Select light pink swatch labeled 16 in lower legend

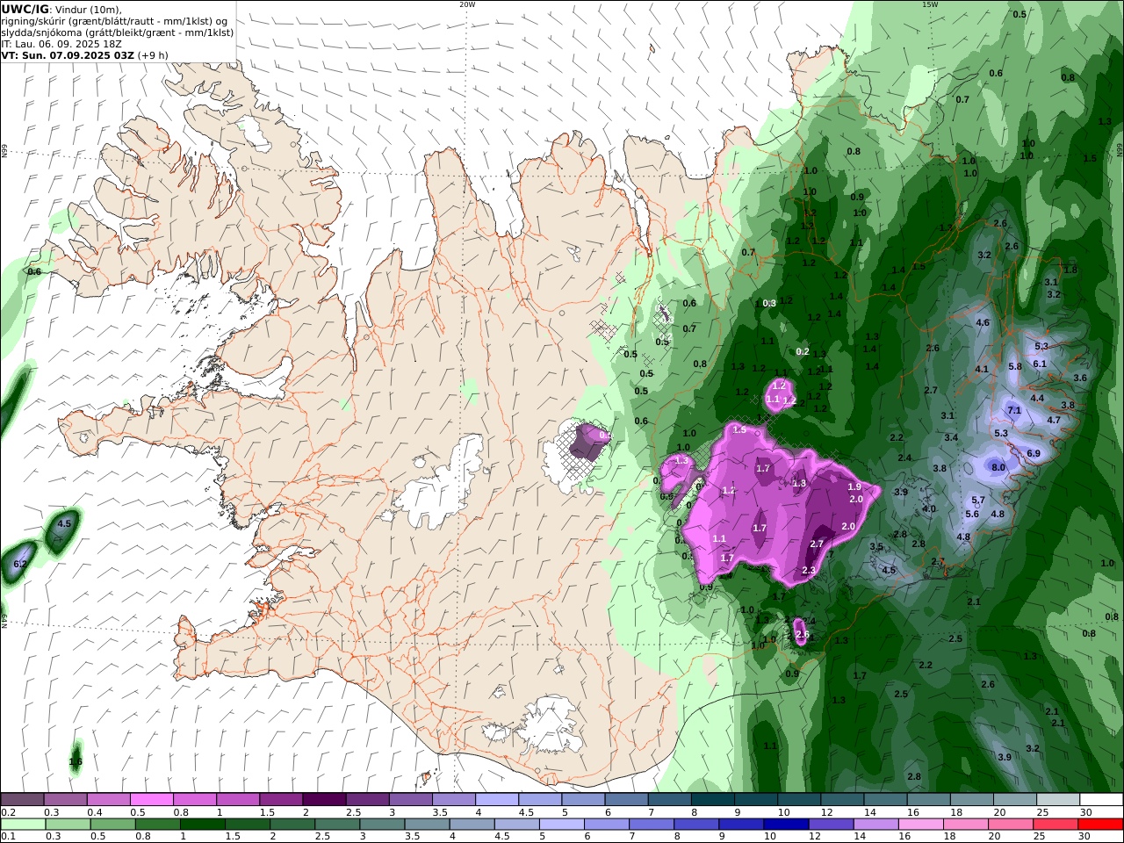920,825
